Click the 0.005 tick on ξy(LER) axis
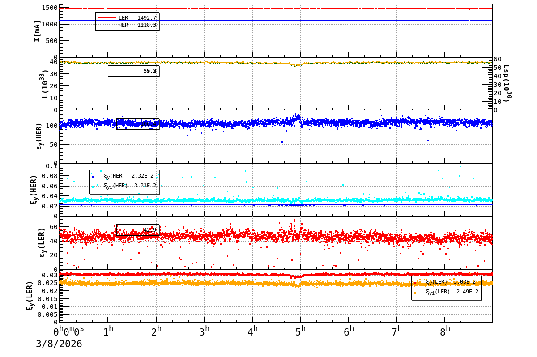The height and width of the screenshot is (357, 537). click(47, 314)
